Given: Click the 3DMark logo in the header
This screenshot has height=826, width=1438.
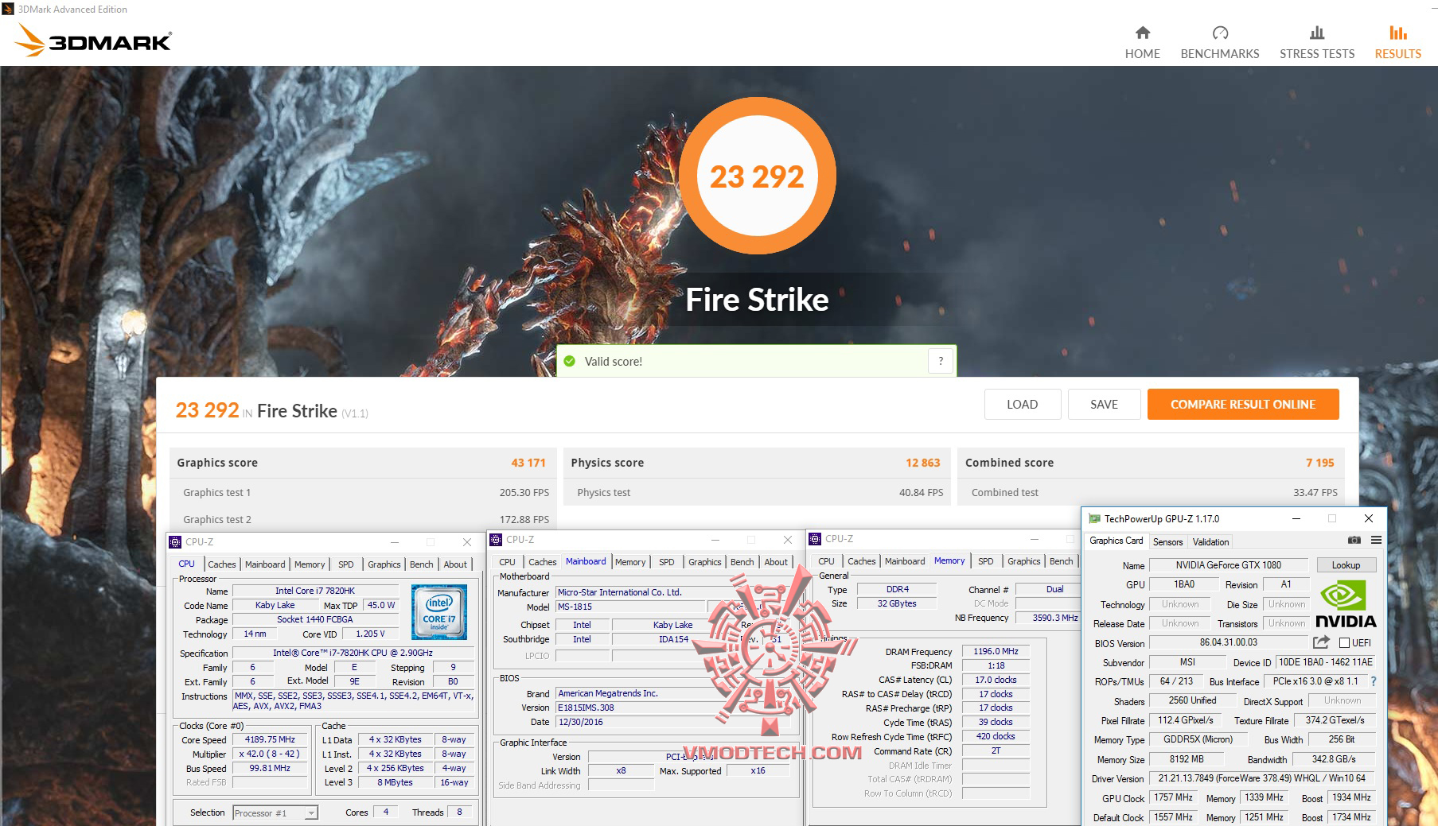Looking at the screenshot, I should point(94,40).
